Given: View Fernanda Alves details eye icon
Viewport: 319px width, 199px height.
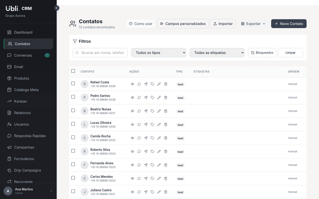Looking at the screenshot, I should click(x=132, y=165).
